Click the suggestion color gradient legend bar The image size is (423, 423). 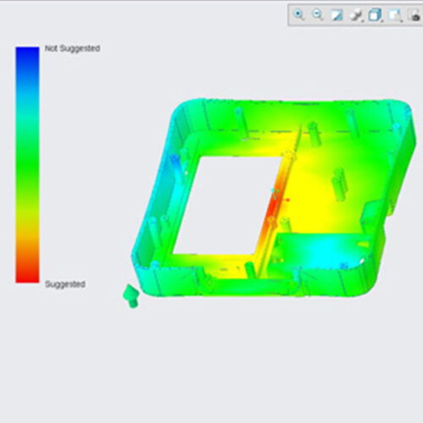tap(27, 165)
